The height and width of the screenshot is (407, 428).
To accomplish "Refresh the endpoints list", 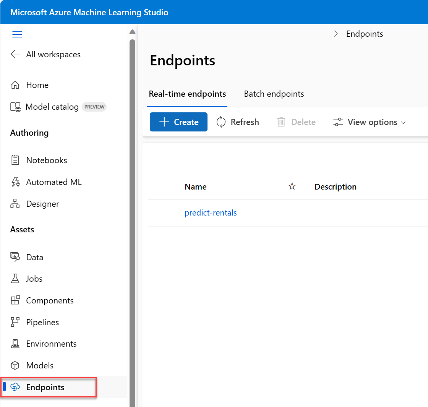I will point(238,122).
